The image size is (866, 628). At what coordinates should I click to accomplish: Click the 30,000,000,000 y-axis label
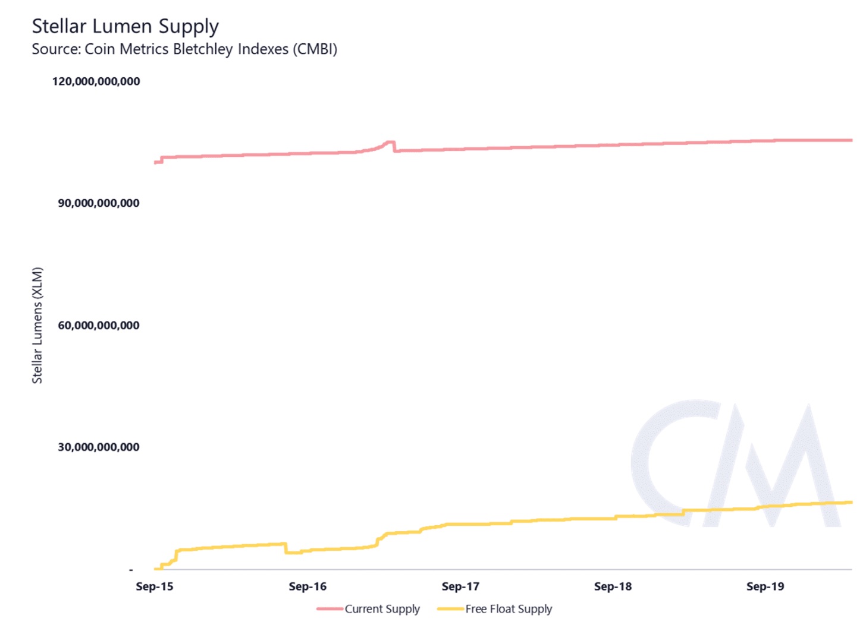tap(99, 447)
